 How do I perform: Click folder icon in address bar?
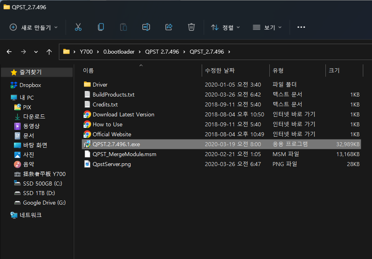click(x=66, y=52)
